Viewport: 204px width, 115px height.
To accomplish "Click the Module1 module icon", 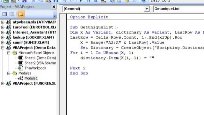I will [x=20, y=78].
